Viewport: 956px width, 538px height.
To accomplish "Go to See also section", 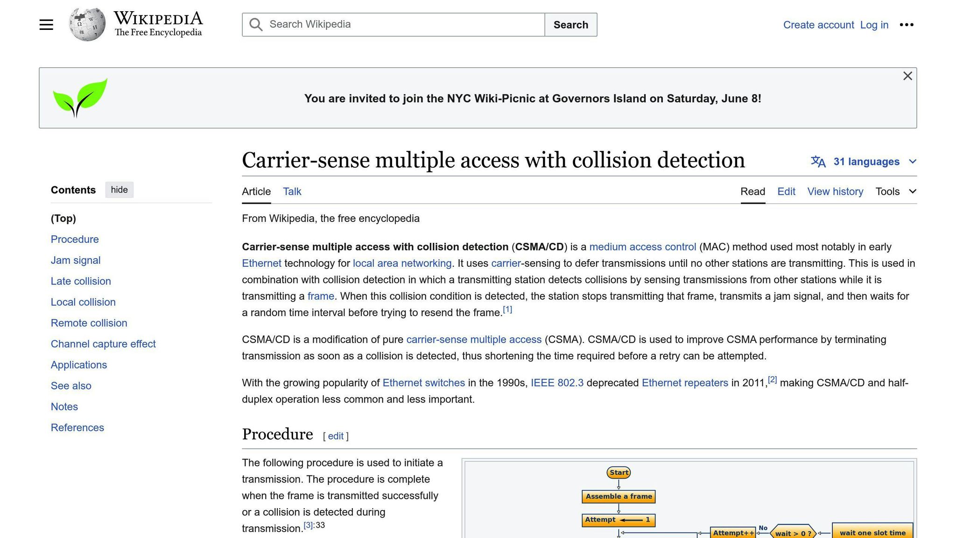I will point(71,386).
